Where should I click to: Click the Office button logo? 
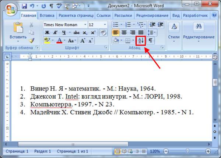tap(10, 8)
